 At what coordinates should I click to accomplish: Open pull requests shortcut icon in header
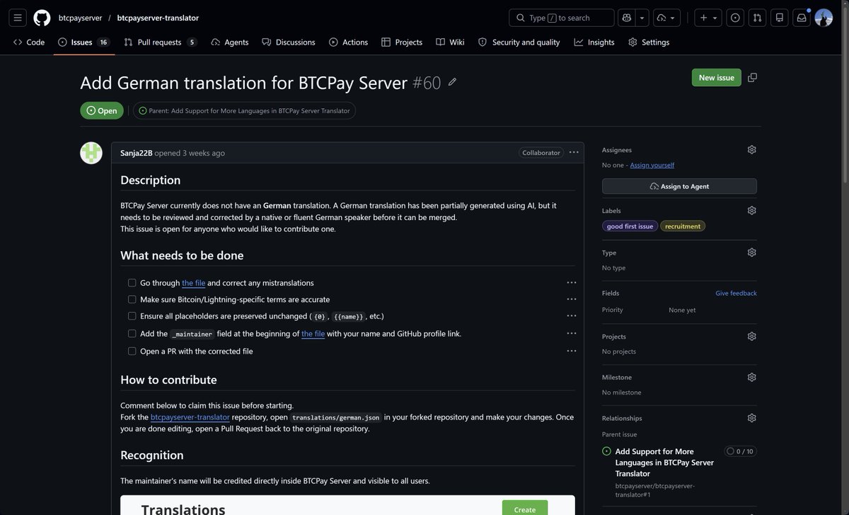click(x=757, y=18)
